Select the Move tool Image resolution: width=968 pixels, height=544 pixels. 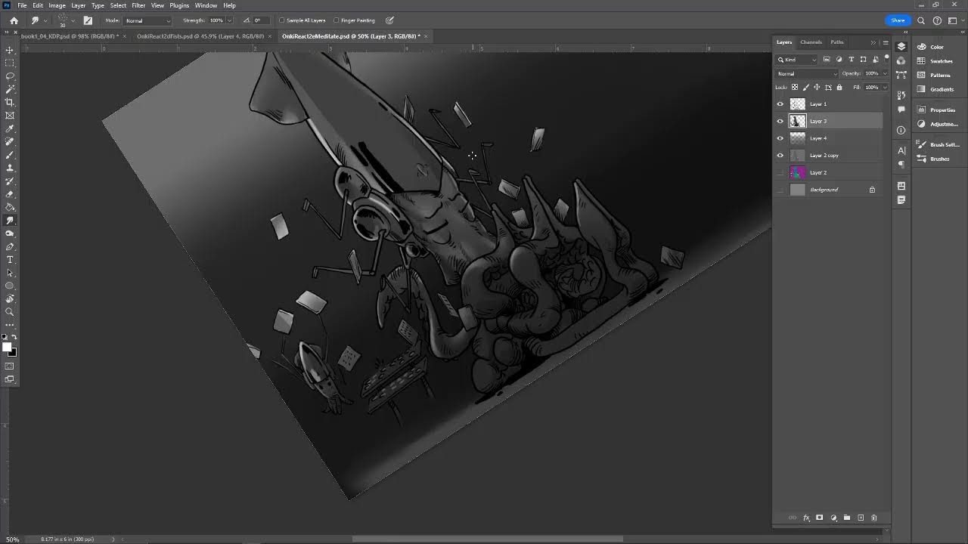[x=10, y=50]
